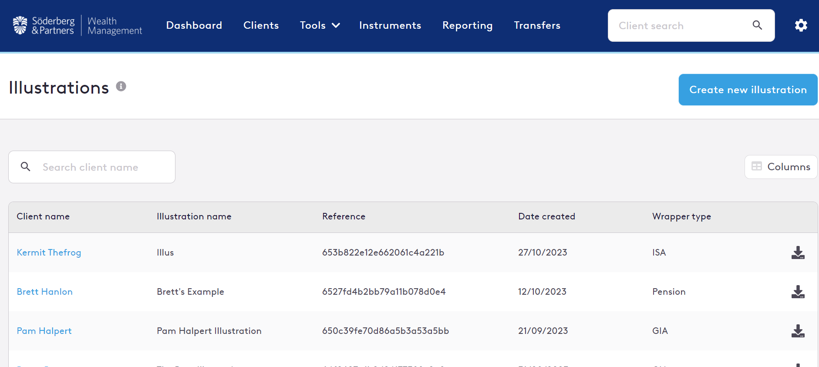Open Brett Hanlon client profile link

pyautogui.click(x=44, y=292)
